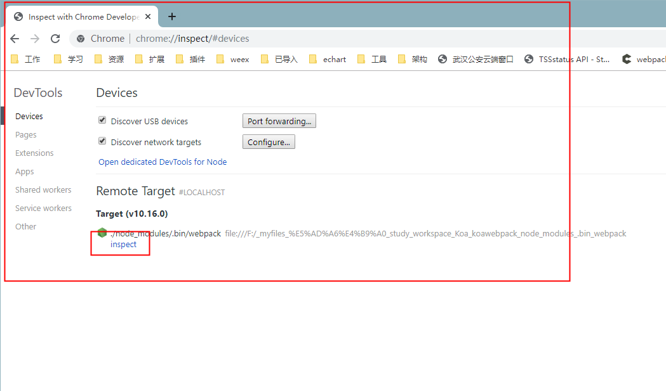Viewport: 666px width, 391px height.
Task: Select Pages in the DevTools sidebar
Action: [26, 135]
